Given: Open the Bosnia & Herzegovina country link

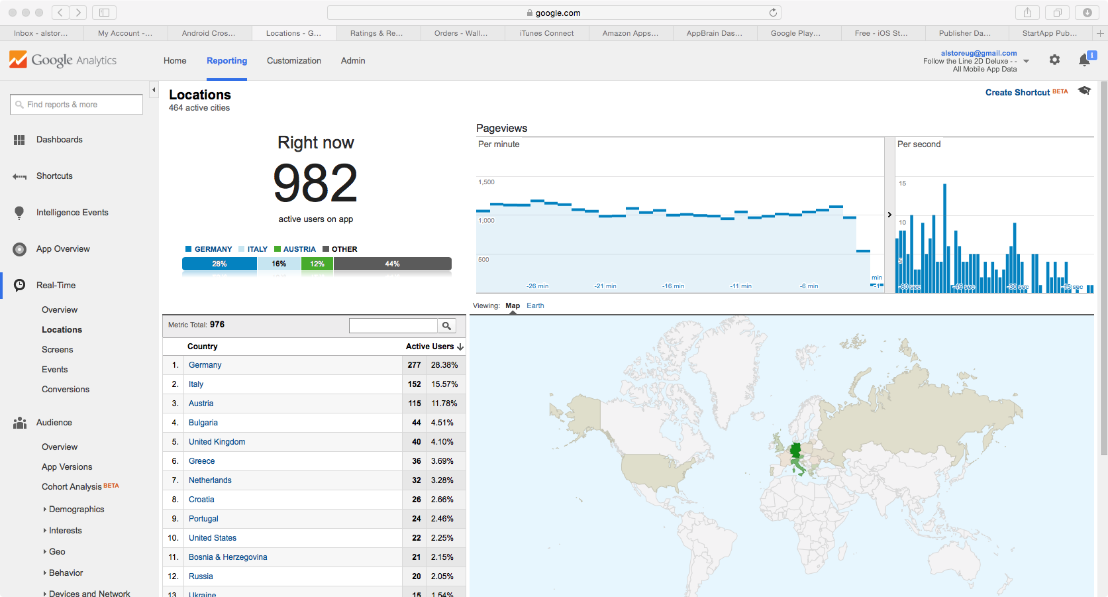Looking at the screenshot, I should [x=228, y=557].
